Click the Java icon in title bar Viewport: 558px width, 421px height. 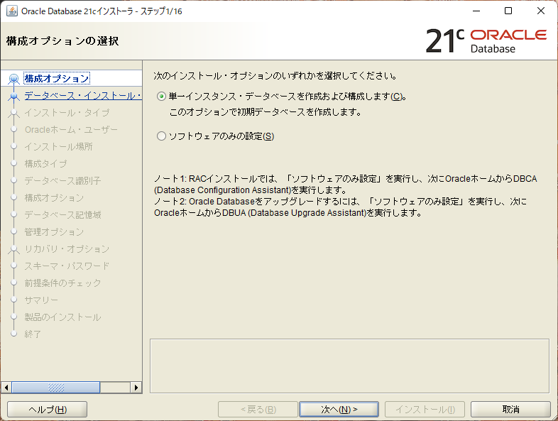[x=12, y=11]
